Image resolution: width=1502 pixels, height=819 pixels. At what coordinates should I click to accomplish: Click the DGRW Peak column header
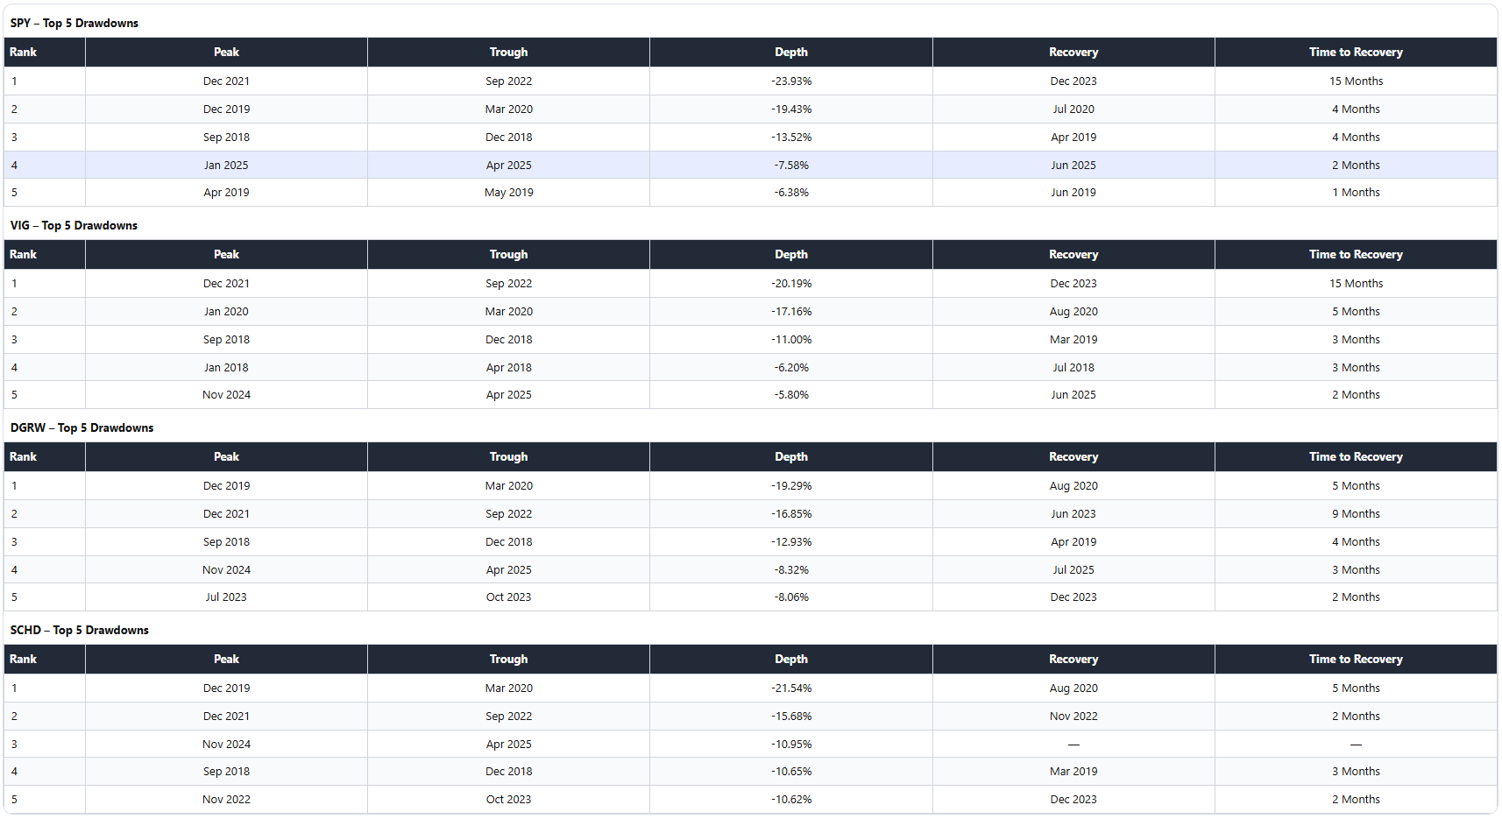coord(226,457)
